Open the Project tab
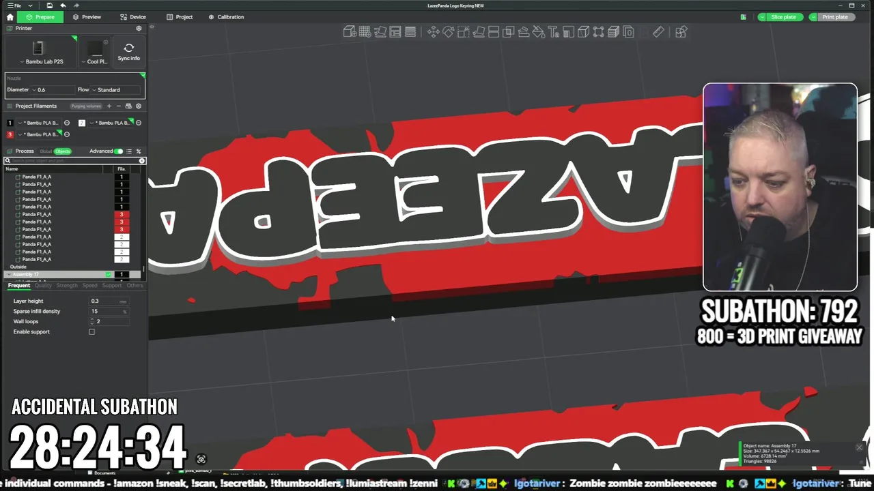 tap(180, 17)
